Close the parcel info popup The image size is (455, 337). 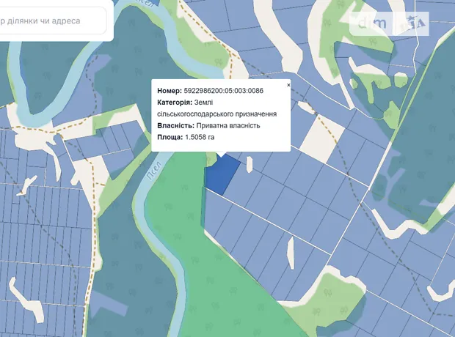coord(288,85)
